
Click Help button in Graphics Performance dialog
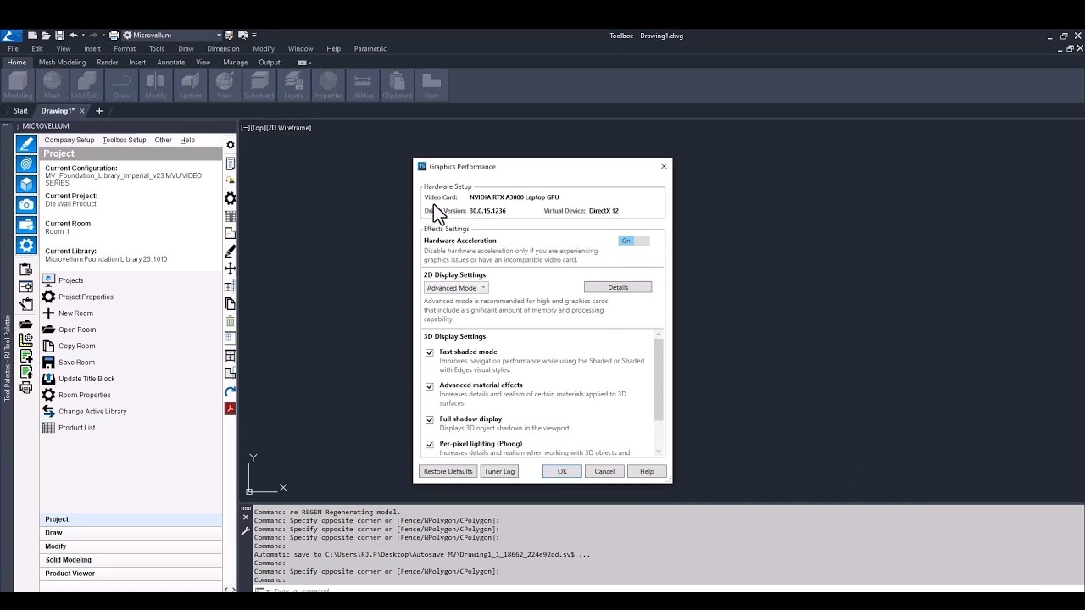point(647,471)
